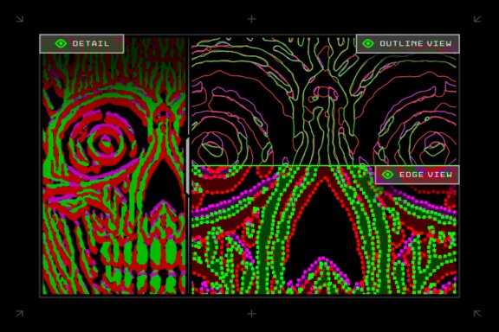Click the DETAIL label text
Screen dimensions: 499x332
(91, 43)
